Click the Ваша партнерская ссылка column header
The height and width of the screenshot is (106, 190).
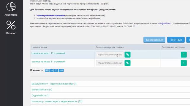point(110,47)
